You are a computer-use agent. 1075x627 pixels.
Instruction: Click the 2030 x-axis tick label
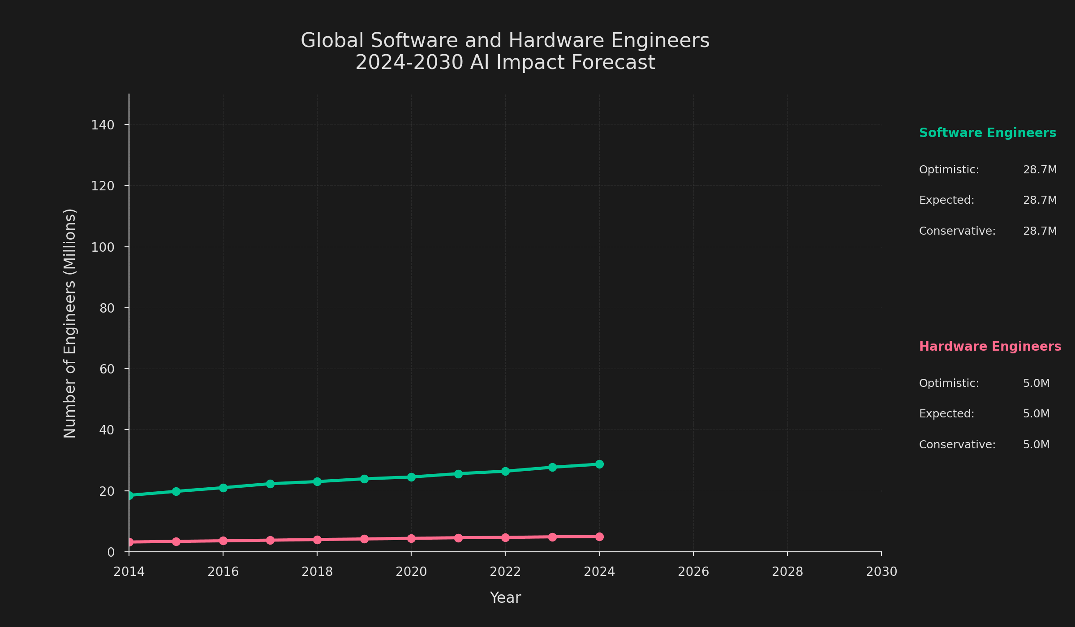(x=881, y=572)
